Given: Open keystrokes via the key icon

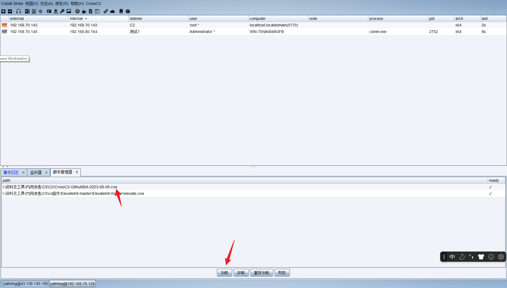Looking at the screenshot, I should (x=62, y=11).
